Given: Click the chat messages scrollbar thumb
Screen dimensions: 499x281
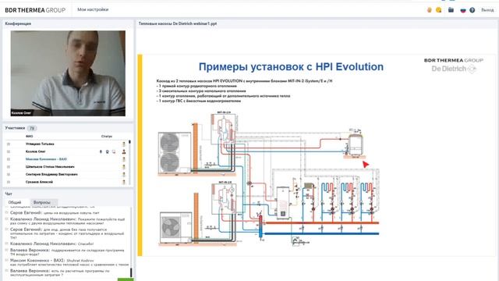Looking at the screenshot, I should pos(131,272).
